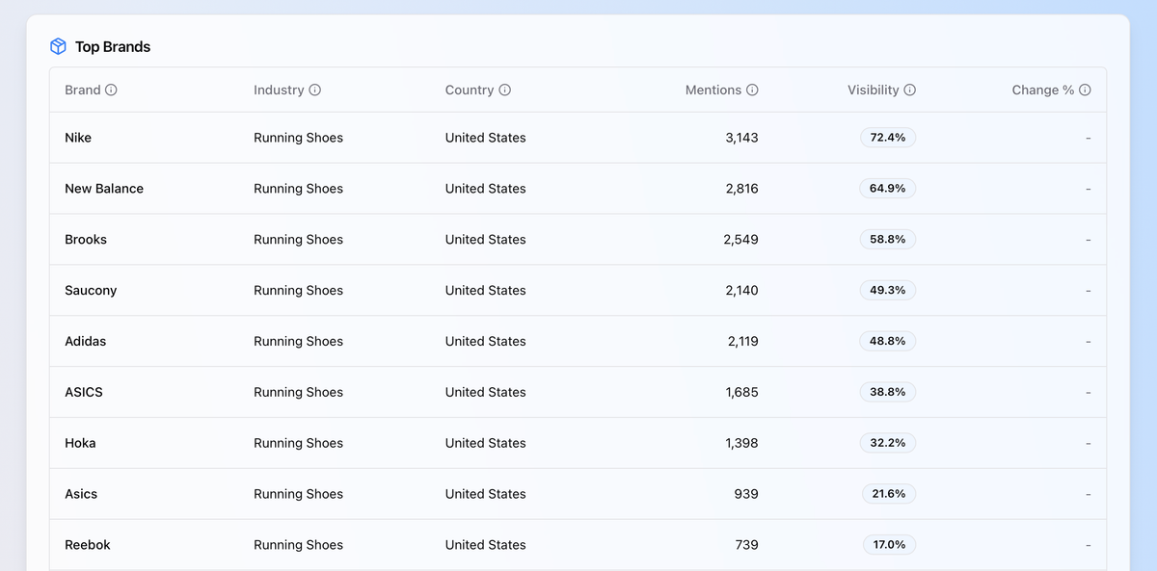The height and width of the screenshot is (571, 1157).
Task: Click the 21.6% visibility badge
Action: [x=889, y=494]
